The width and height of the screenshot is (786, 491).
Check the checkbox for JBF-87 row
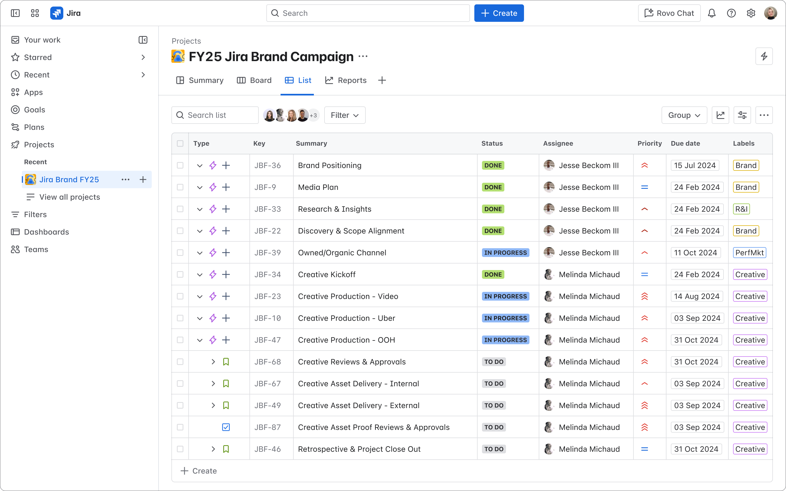pos(180,427)
